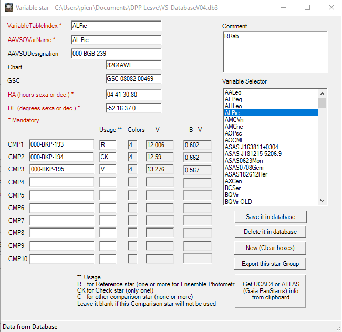
Task: Click CMP1 Usage field containing R
Action: (108, 145)
